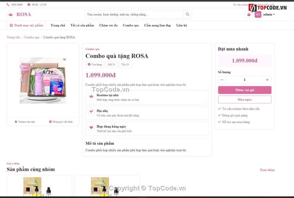The width and height of the screenshot is (294, 198).
Task: Click the Sản phẩm cùng nhóm heading
Action: pyautogui.click(x=31, y=169)
